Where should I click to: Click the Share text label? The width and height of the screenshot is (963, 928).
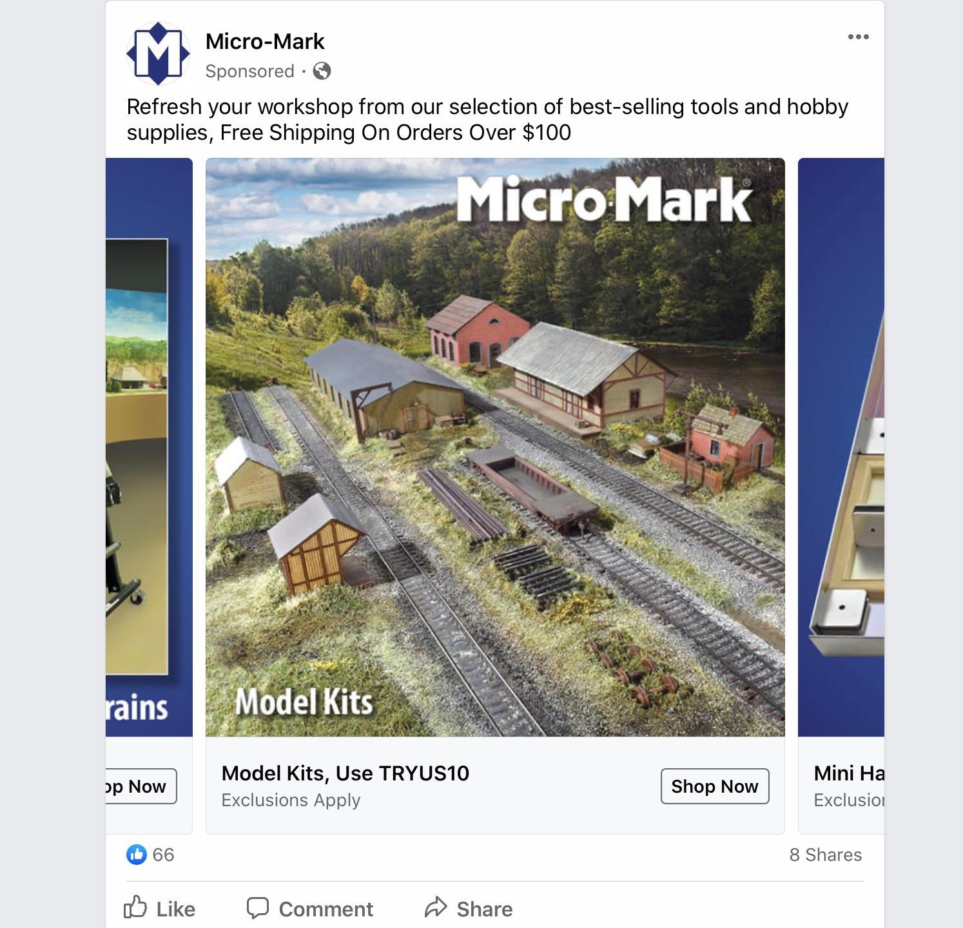(485, 909)
